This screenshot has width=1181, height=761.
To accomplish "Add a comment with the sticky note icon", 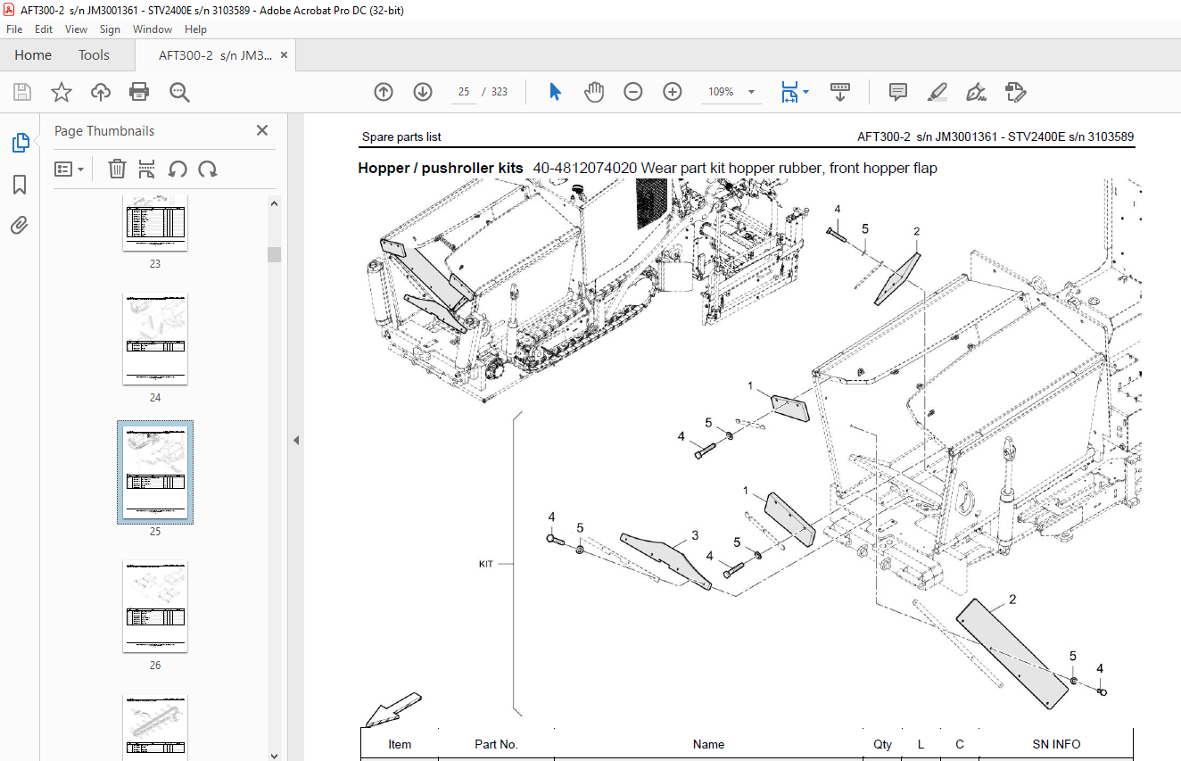I will (898, 92).
